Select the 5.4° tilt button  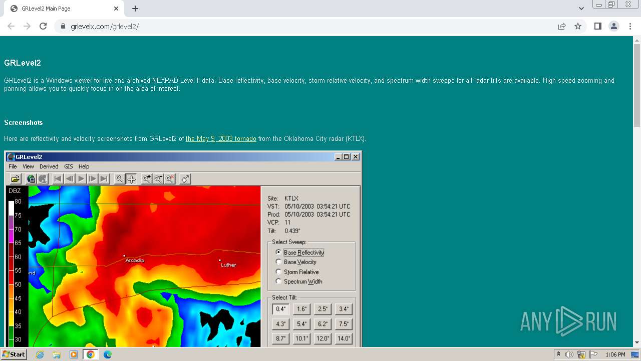[301, 324]
